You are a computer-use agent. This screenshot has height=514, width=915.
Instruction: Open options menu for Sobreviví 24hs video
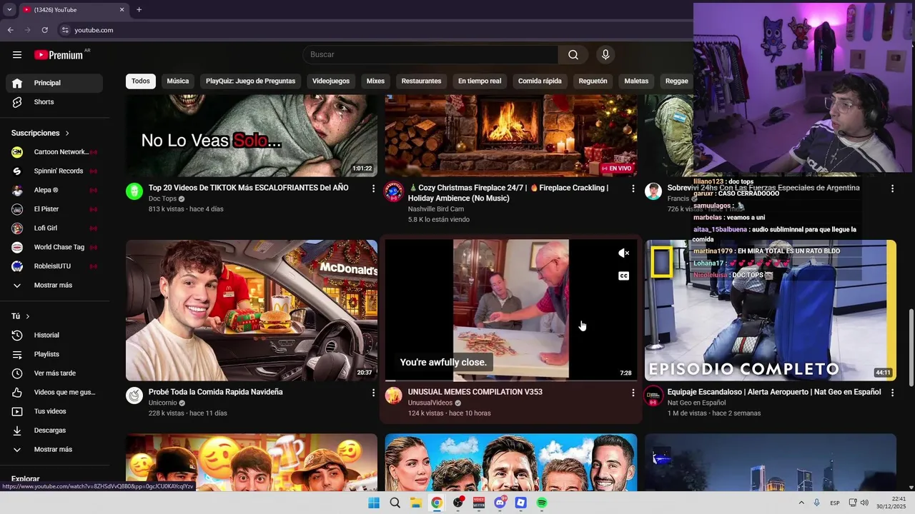[892, 188]
